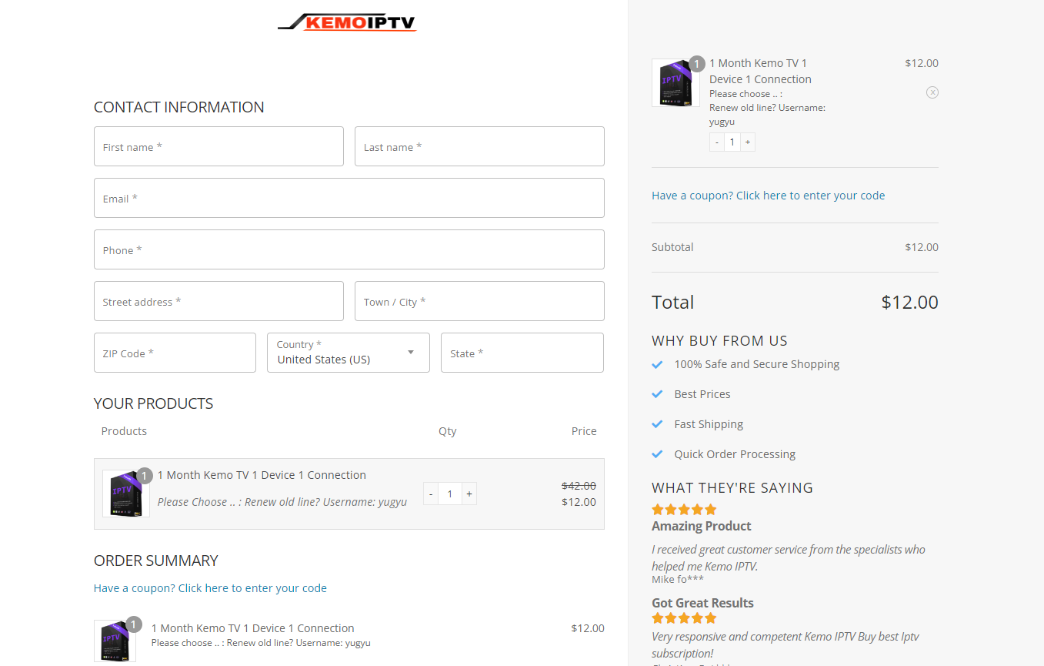Remove the cart item via circular X icon
This screenshot has width=1044, height=666.
pyautogui.click(x=932, y=92)
